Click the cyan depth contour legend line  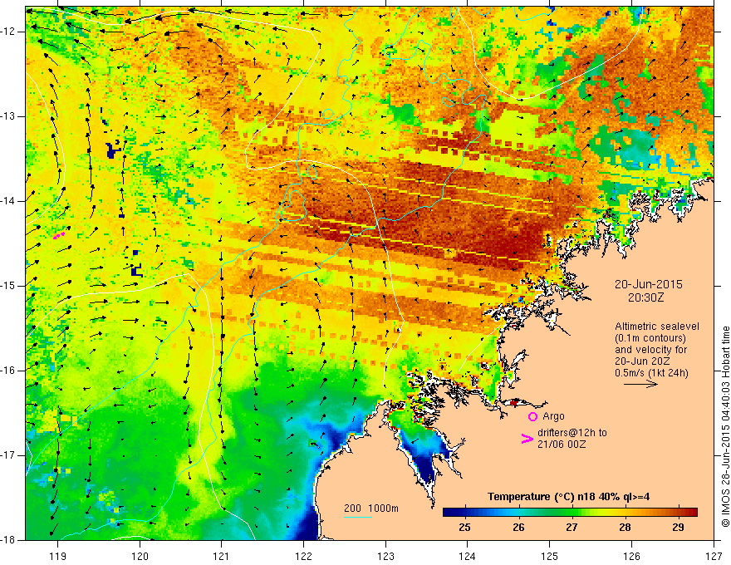click(x=357, y=517)
